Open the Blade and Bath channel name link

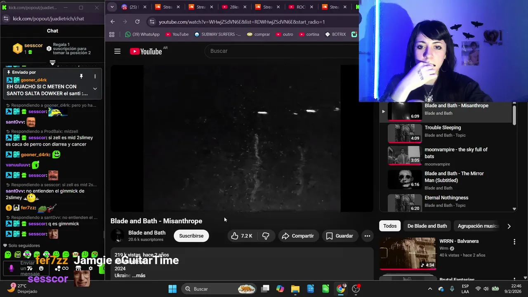(147, 233)
